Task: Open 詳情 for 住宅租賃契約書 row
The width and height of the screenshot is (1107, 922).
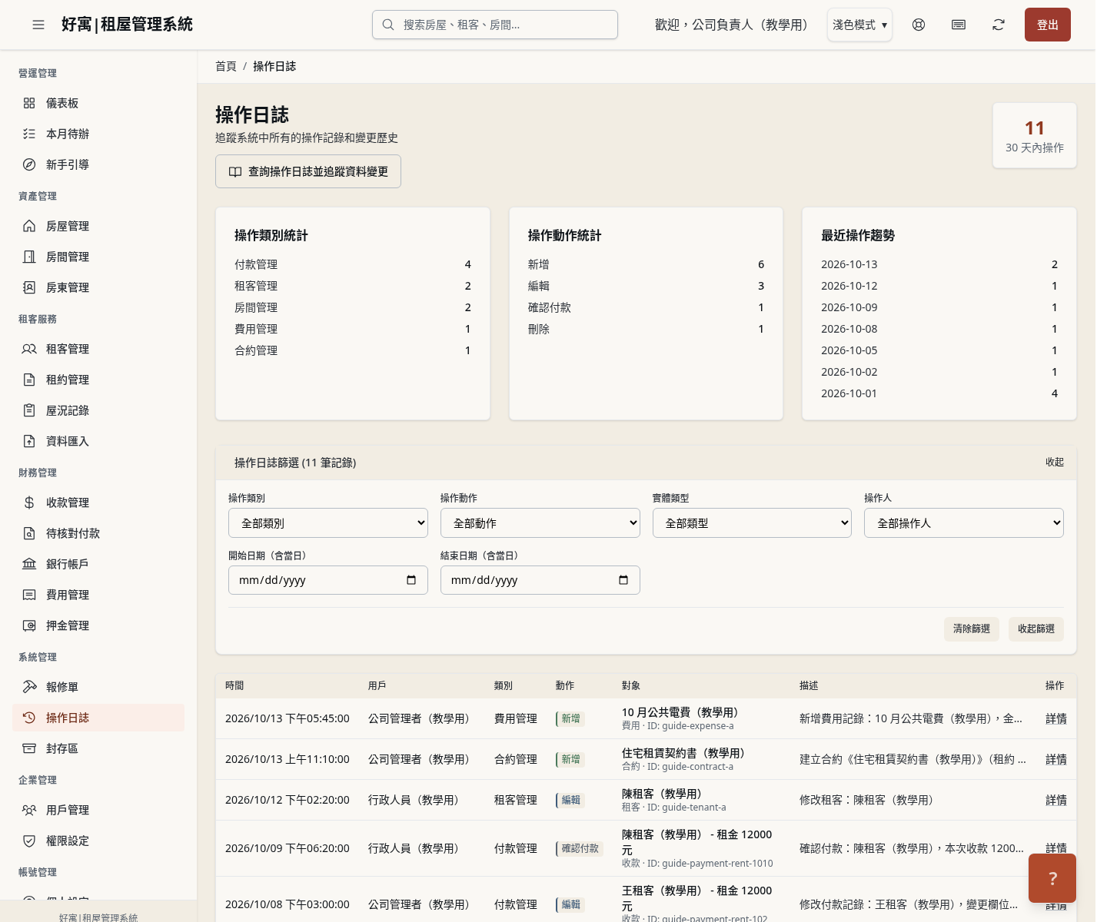Action: tap(1056, 759)
